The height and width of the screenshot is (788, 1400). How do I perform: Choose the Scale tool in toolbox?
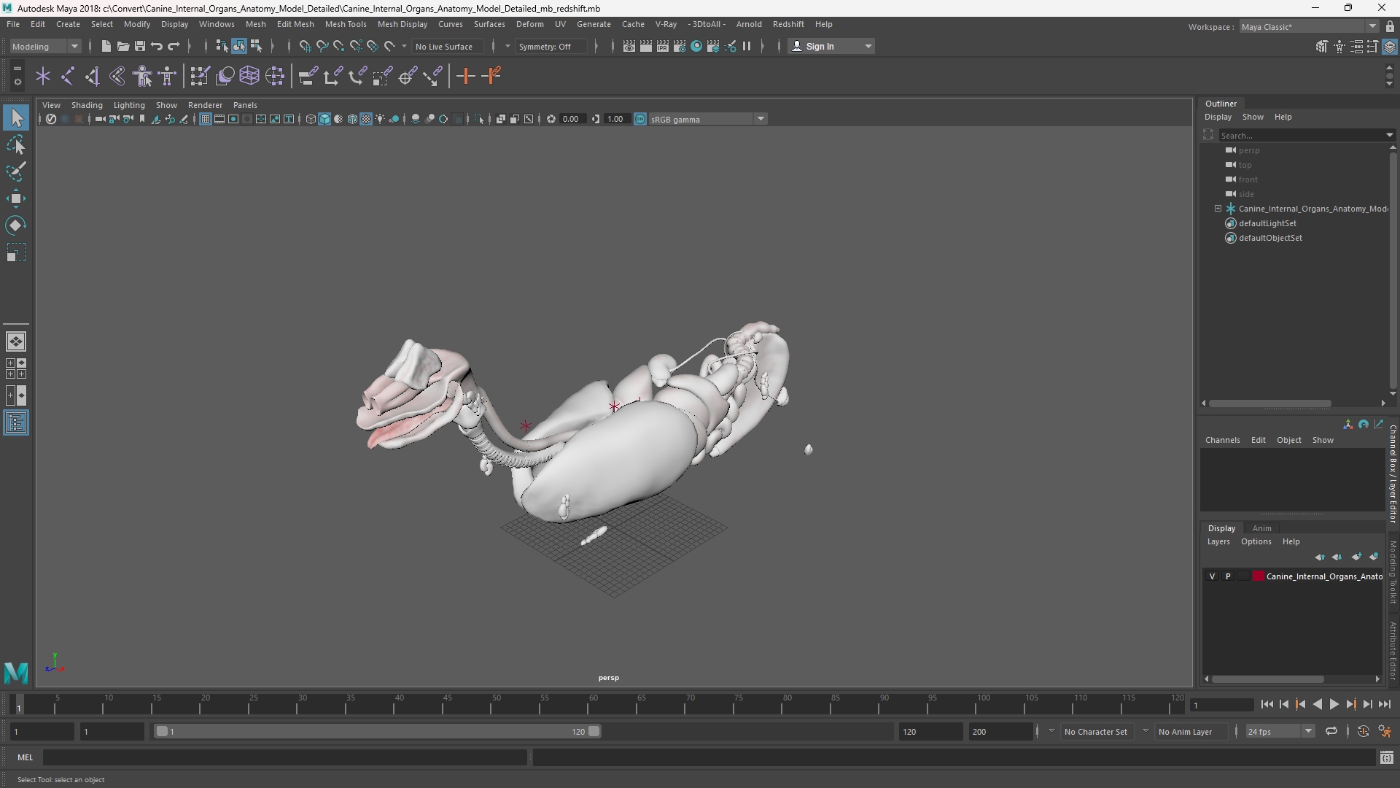point(16,252)
